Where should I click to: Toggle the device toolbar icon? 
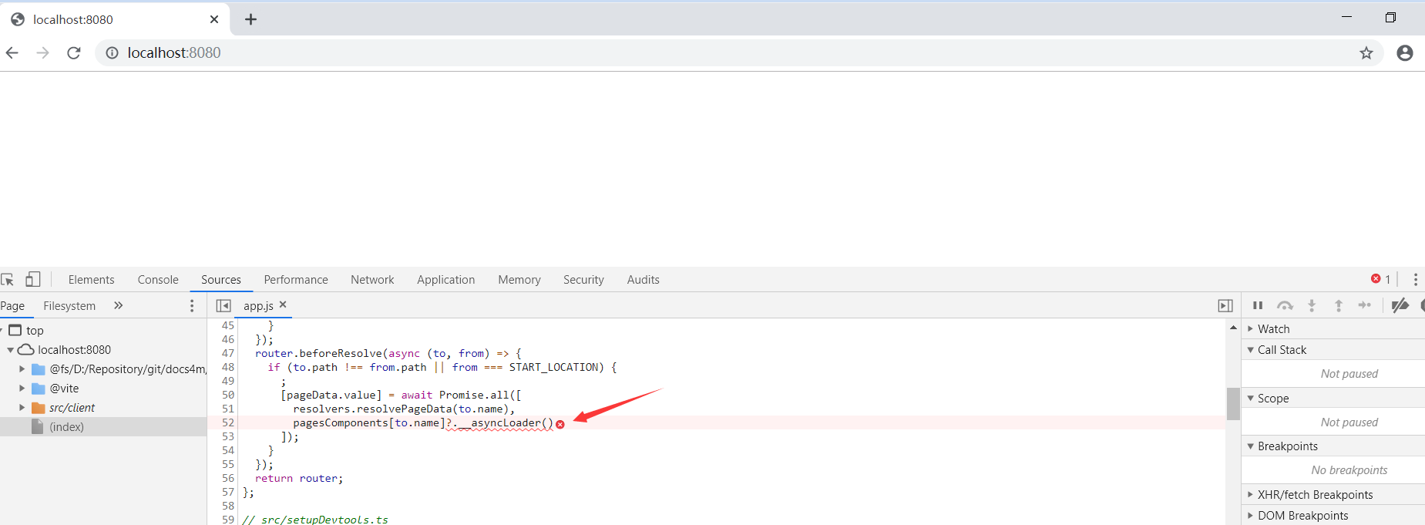[x=33, y=279]
